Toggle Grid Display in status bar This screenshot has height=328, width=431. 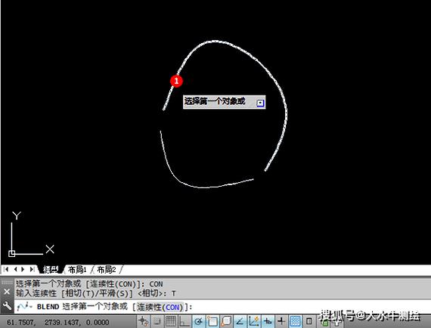click(171, 321)
